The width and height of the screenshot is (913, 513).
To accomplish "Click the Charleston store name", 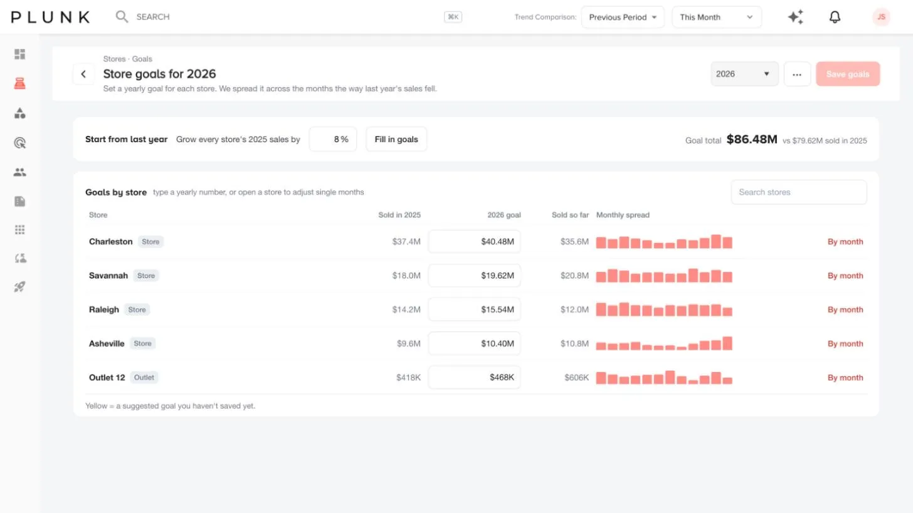I will tap(111, 242).
